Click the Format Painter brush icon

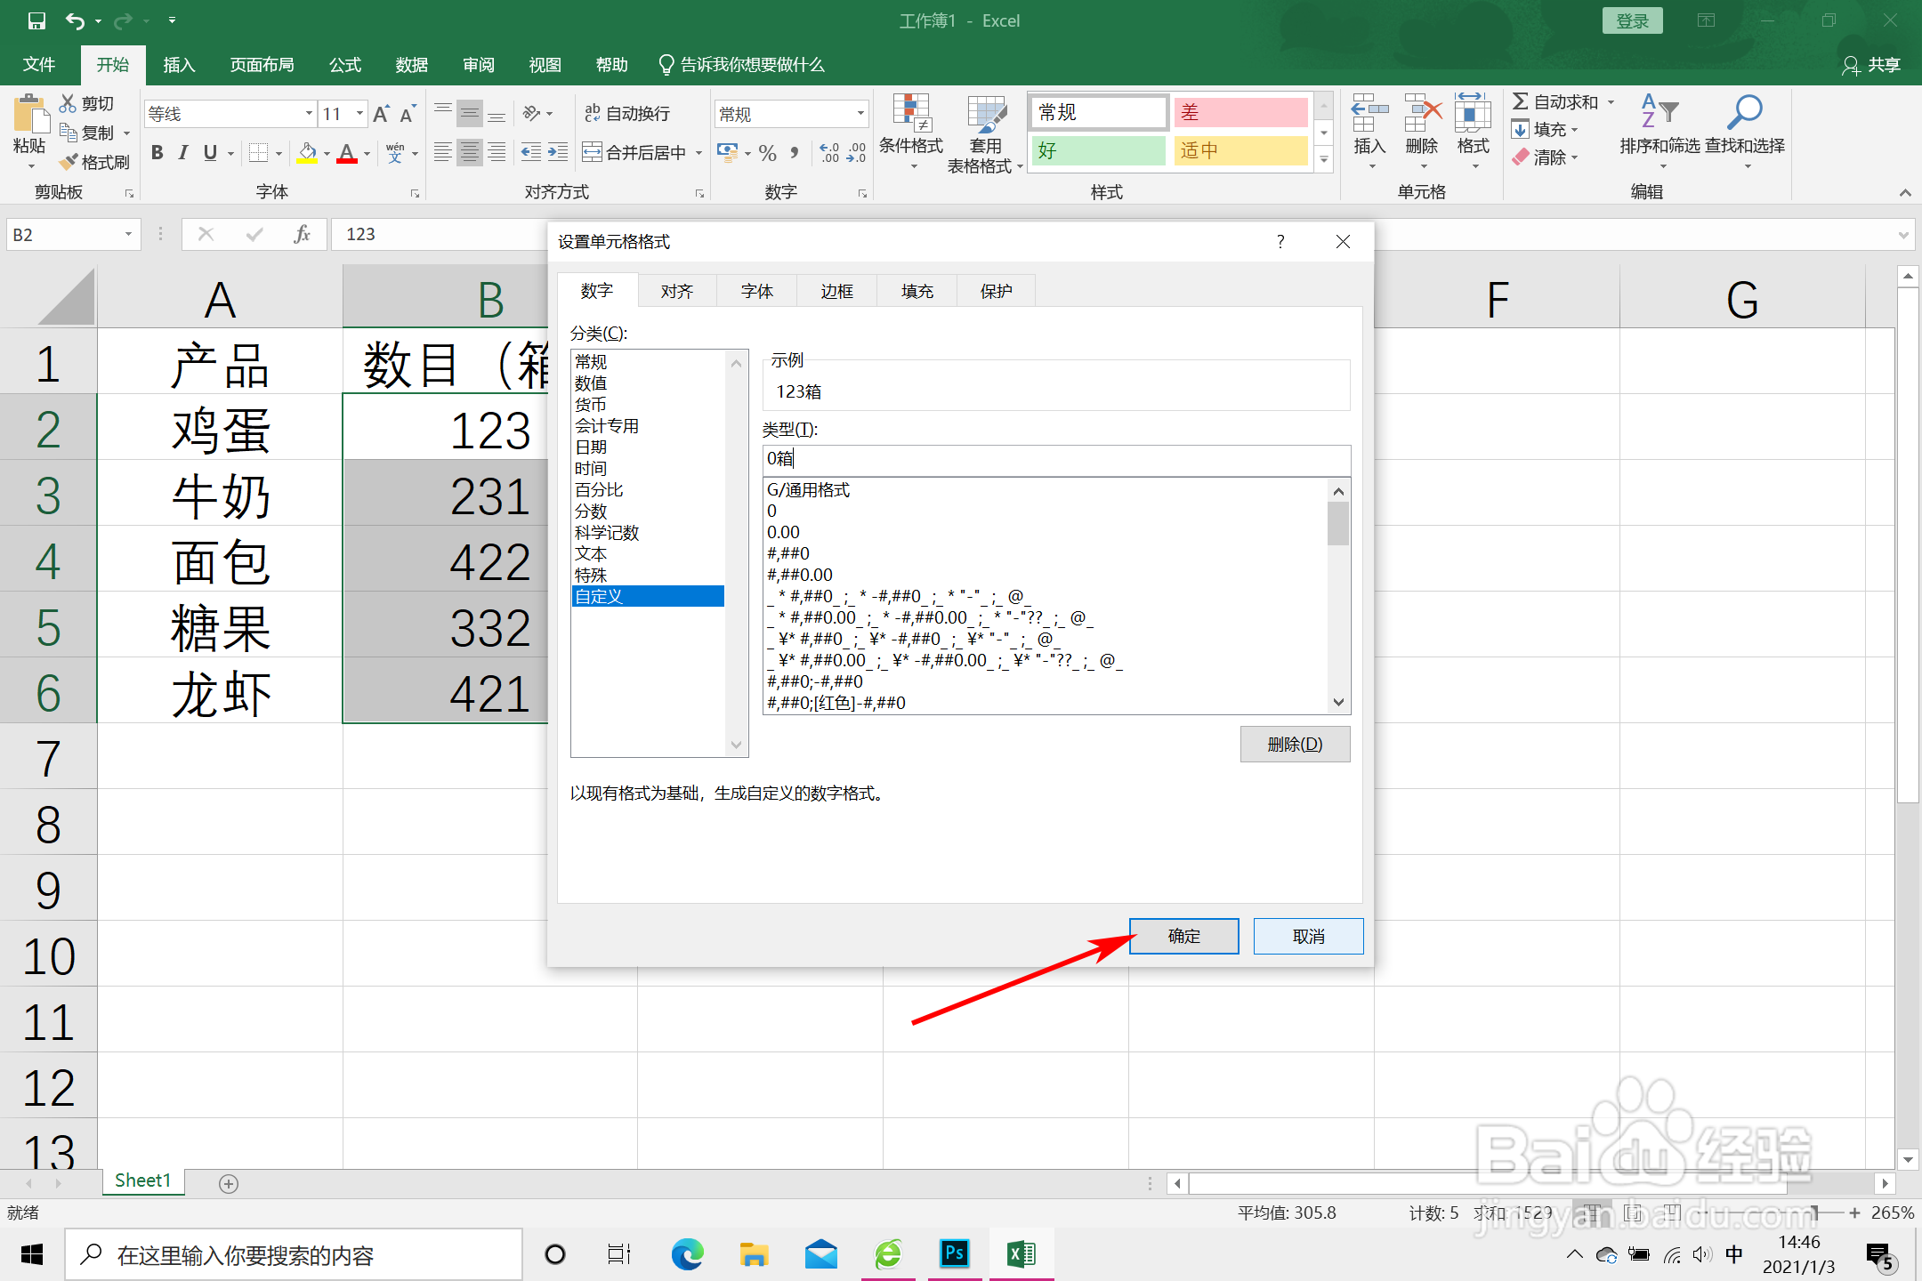[x=69, y=162]
